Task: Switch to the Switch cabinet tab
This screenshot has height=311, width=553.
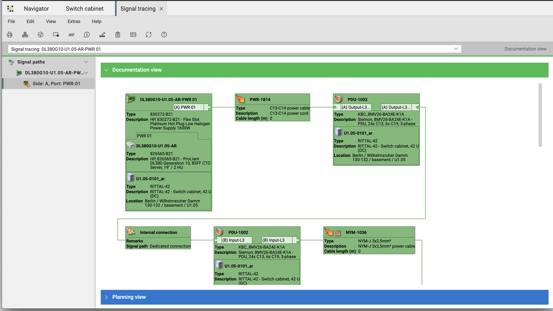Action: tap(84, 9)
